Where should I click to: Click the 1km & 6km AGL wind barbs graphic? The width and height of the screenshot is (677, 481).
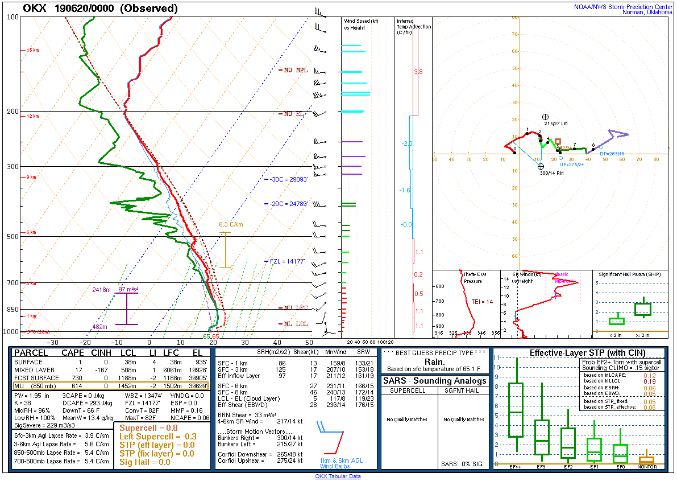[x=331, y=438]
